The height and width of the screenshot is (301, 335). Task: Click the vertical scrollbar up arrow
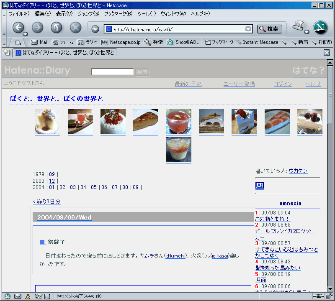coord(330,63)
